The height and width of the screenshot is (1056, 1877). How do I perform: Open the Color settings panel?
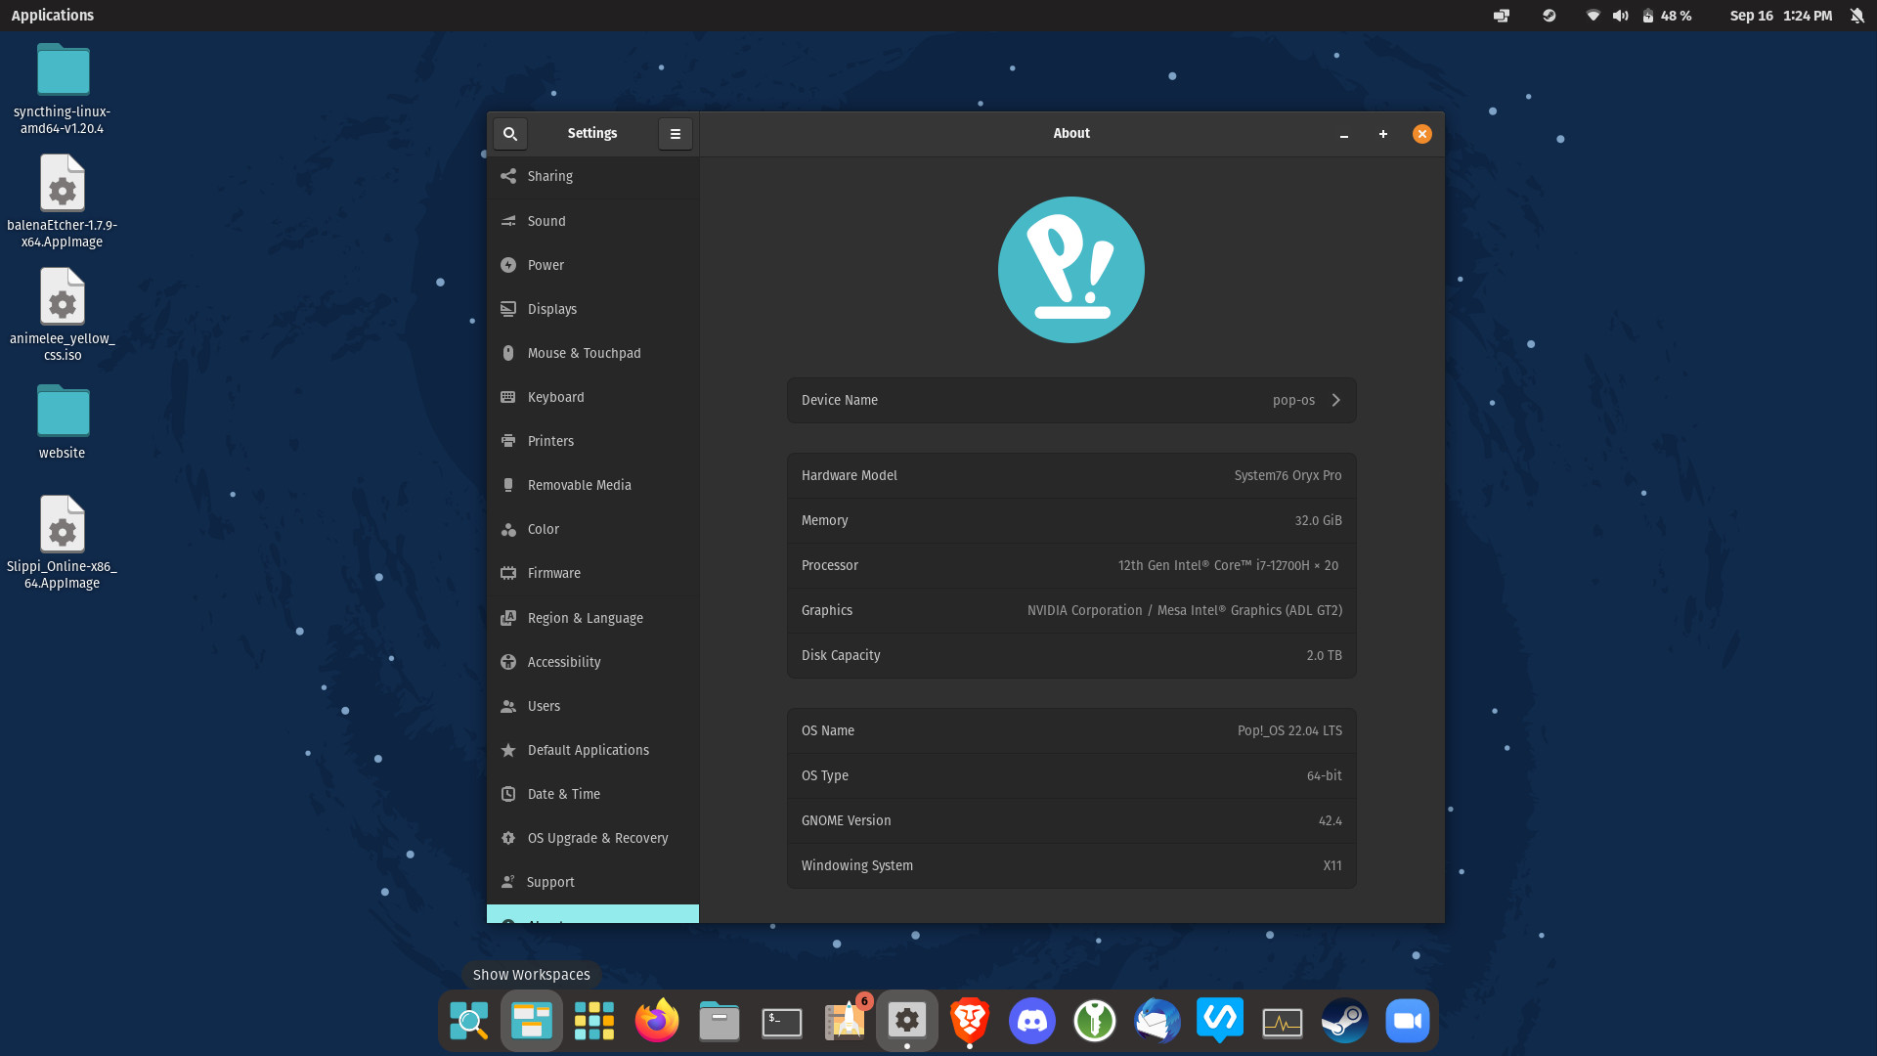click(592, 529)
